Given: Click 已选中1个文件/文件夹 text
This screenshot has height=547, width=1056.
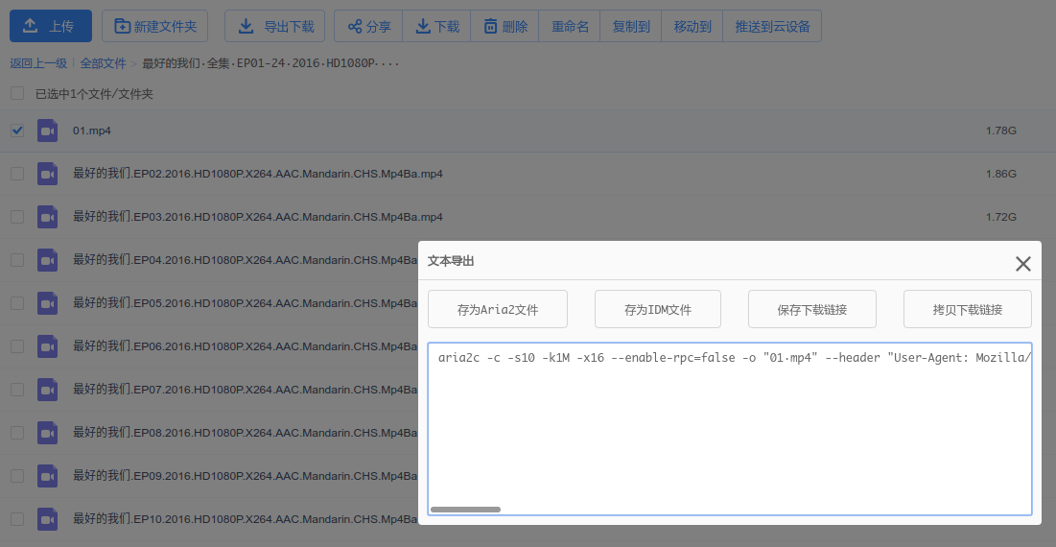Looking at the screenshot, I should [94, 94].
